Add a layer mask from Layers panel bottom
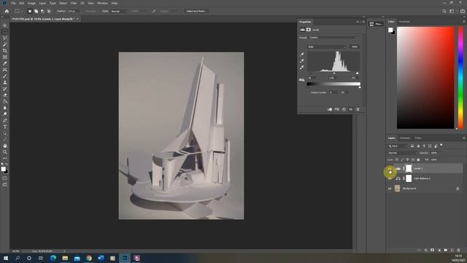The width and height of the screenshot is (467, 263). (x=433, y=250)
